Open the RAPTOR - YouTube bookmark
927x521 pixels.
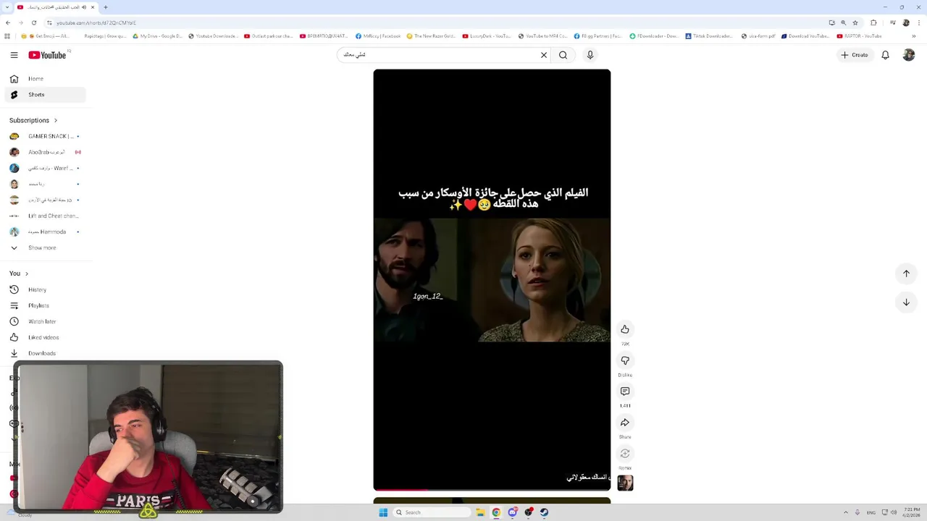click(x=860, y=36)
